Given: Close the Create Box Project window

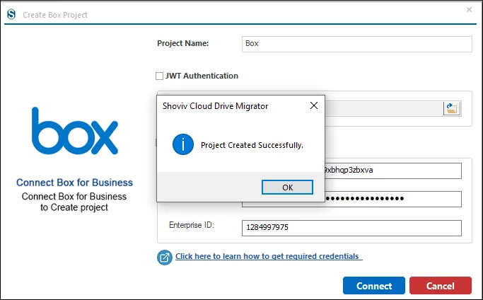Looking at the screenshot, I should tap(469, 10).
